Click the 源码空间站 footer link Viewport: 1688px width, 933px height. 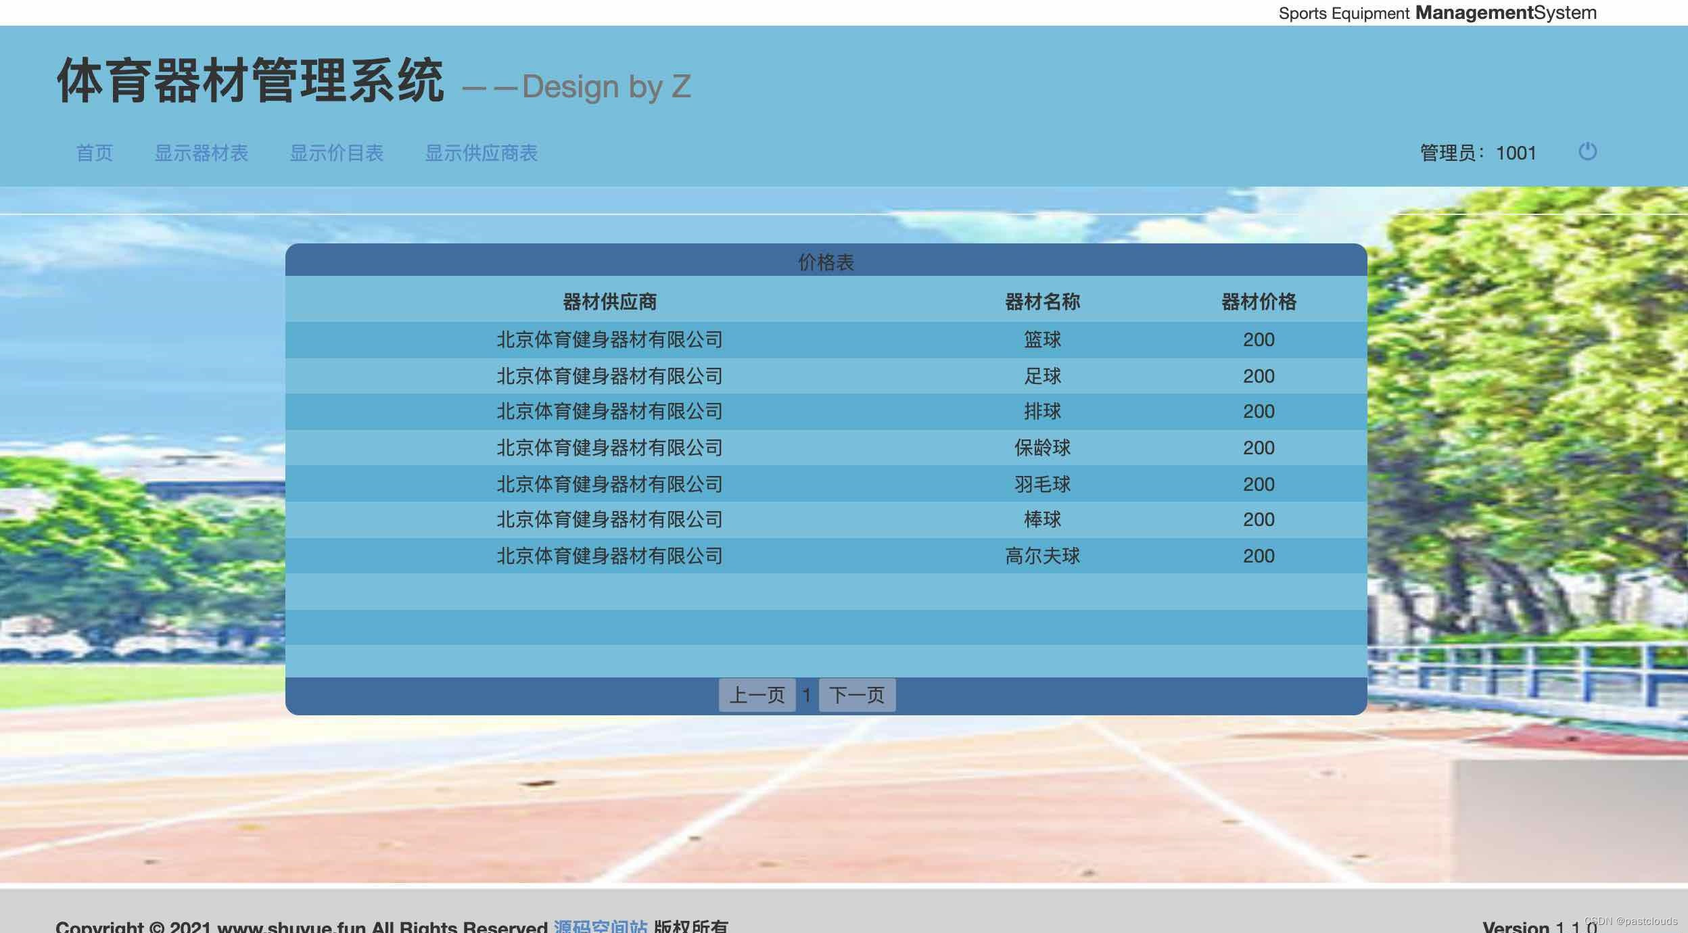tap(601, 926)
